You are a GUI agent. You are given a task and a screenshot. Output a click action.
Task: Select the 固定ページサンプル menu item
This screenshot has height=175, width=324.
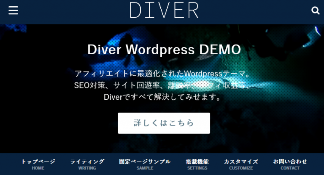145,162
